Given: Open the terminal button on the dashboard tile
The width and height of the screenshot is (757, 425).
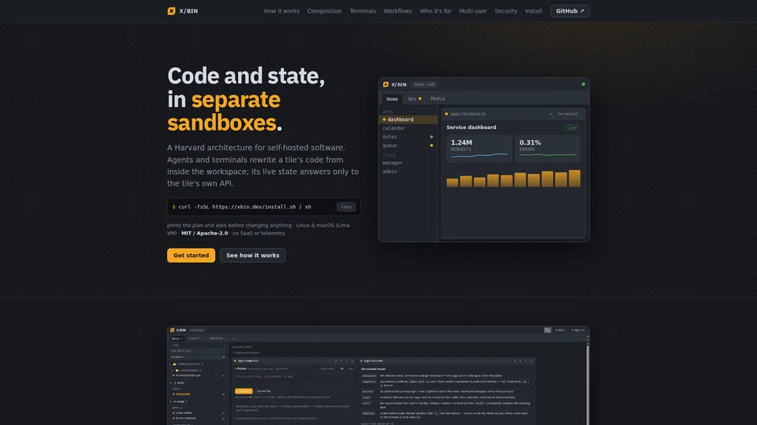Looking at the screenshot, I should coord(564,114).
